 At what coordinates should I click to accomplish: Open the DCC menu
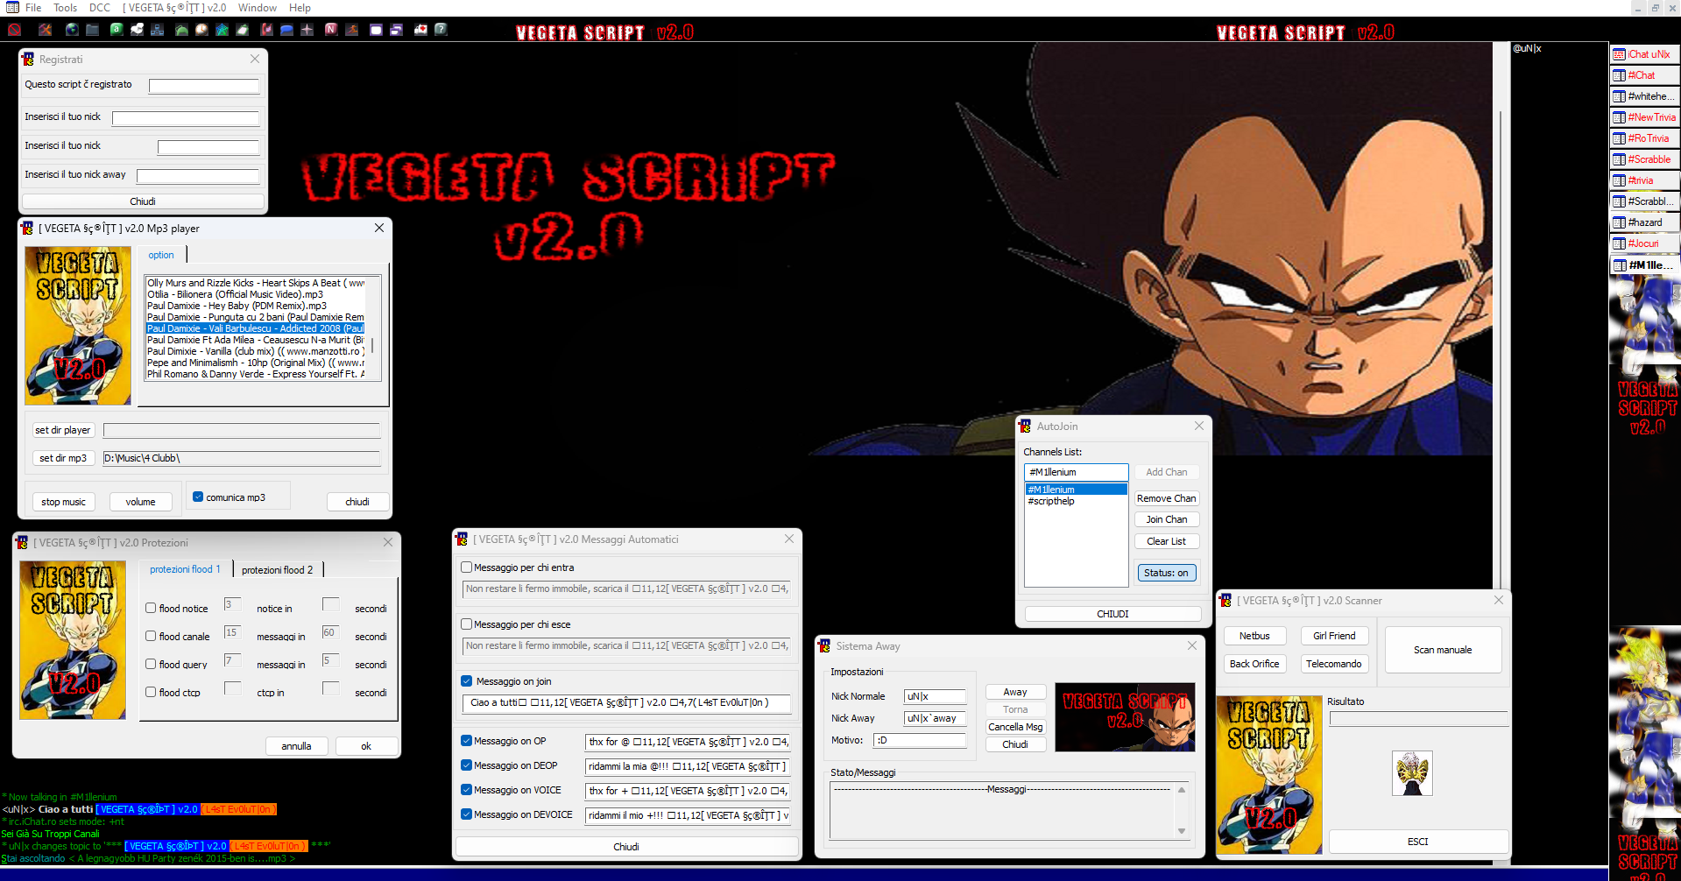tap(100, 8)
